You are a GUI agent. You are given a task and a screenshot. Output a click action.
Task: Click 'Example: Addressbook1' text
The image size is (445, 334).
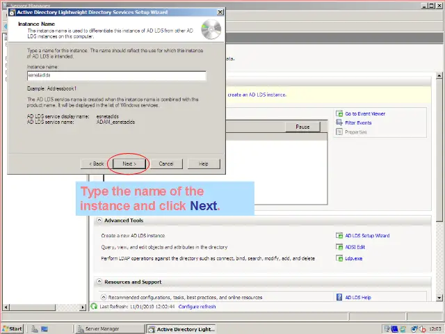(51, 88)
